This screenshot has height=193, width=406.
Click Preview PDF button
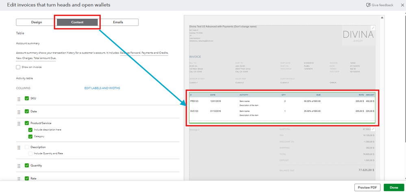pyautogui.click(x=367, y=187)
